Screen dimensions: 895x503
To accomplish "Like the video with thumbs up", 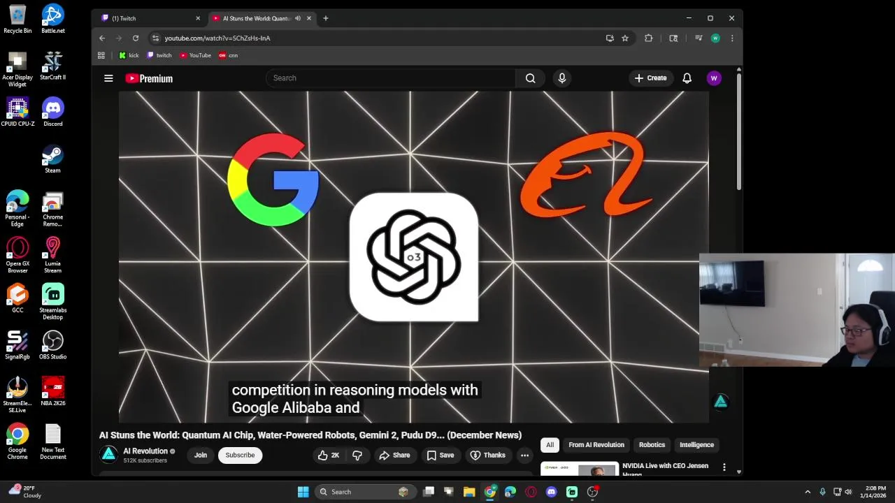I will pyautogui.click(x=329, y=455).
